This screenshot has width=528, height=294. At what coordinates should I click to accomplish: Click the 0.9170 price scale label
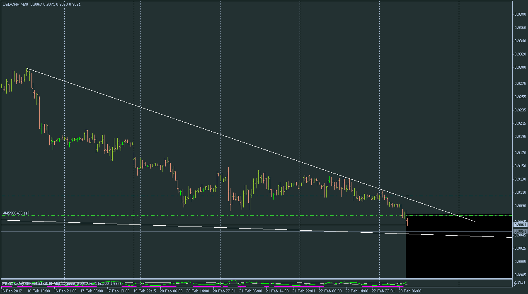coord(521,153)
